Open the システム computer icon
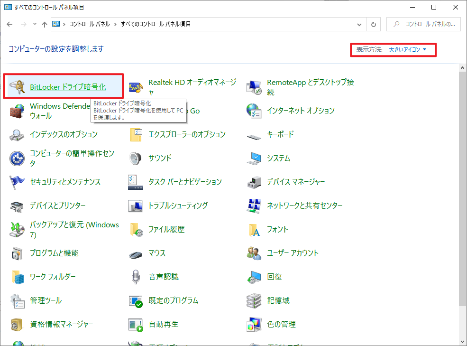Viewport: 467px width, 346px height. coord(254,159)
